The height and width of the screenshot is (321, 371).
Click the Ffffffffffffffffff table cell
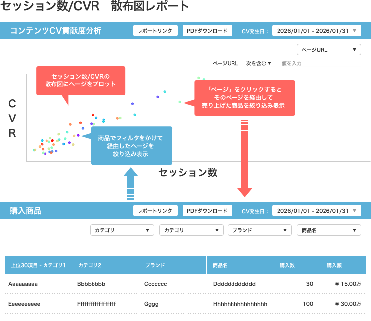coord(96,304)
